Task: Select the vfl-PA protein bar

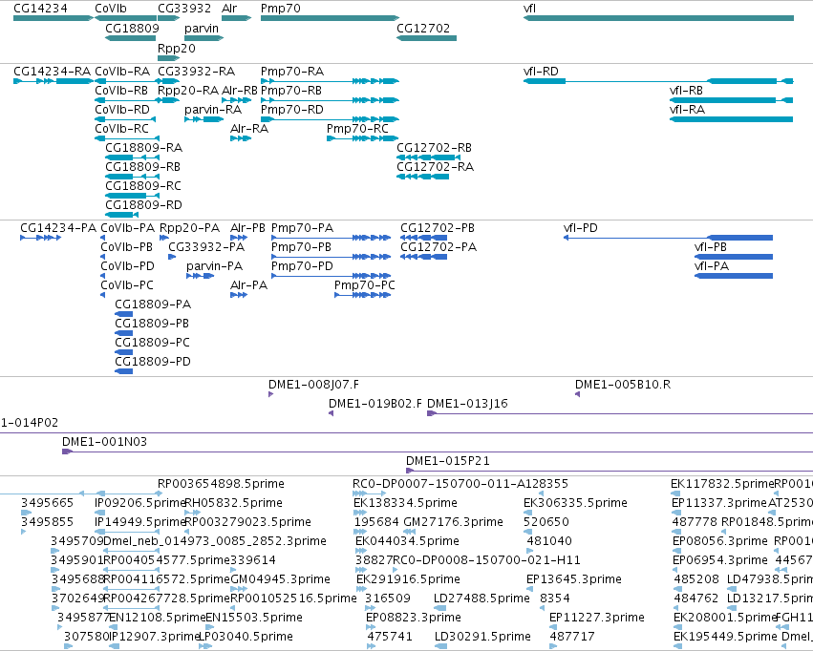Action: [734, 276]
